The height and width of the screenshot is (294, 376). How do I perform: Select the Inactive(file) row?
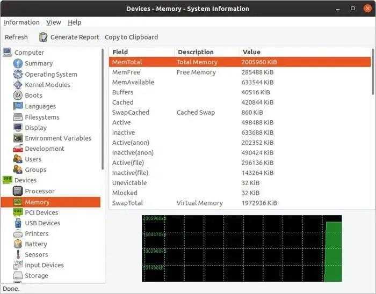pyautogui.click(x=240, y=173)
